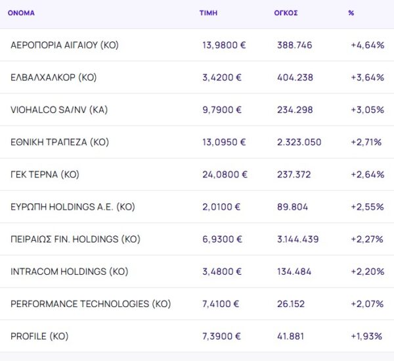Open ΕΥΡΩΠΗ HOLDINGS Α.Ε. (ΚΟ) entry
The width and height of the screenshot is (394, 361).
click(x=72, y=206)
